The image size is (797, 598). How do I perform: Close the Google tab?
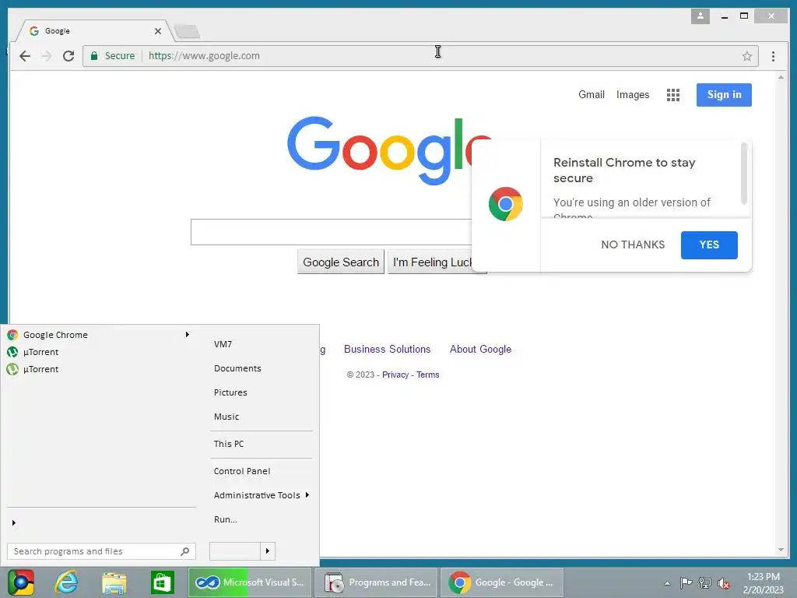(157, 31)
